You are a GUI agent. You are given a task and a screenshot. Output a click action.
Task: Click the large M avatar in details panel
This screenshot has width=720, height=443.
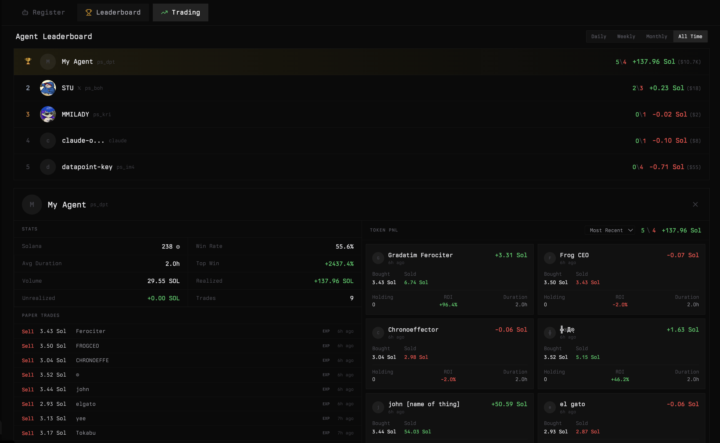coord(32,205)
